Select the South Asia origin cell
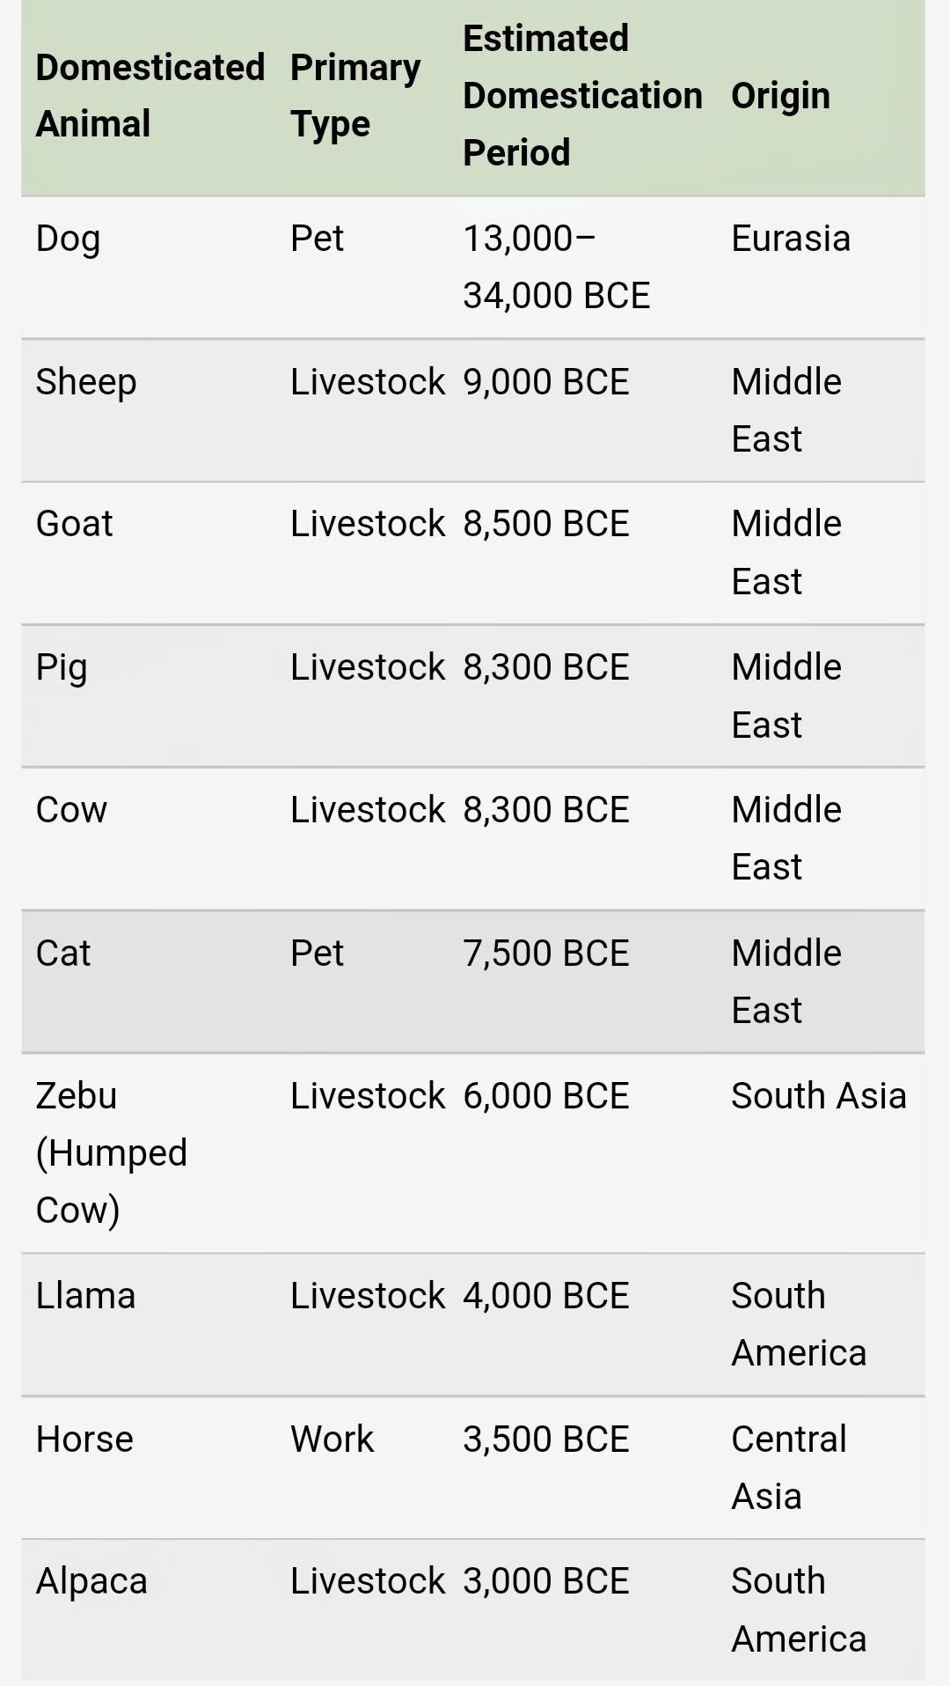 point(818,1096)
